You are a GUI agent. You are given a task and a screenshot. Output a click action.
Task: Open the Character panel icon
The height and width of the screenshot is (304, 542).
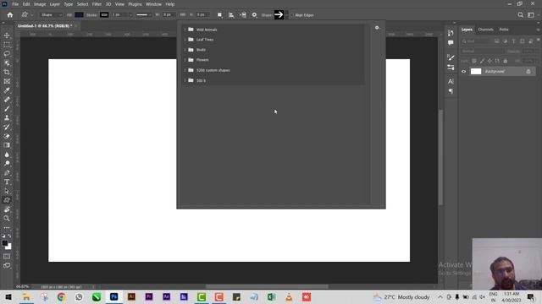pos(451,81)
